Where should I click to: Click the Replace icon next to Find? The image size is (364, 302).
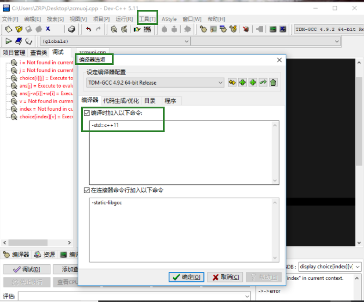click(124, 29)
